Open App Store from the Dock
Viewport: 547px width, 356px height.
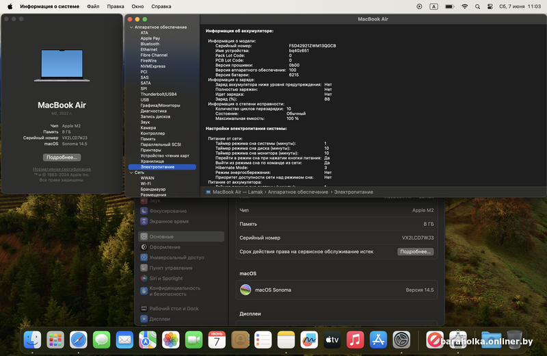click(378, 340)
